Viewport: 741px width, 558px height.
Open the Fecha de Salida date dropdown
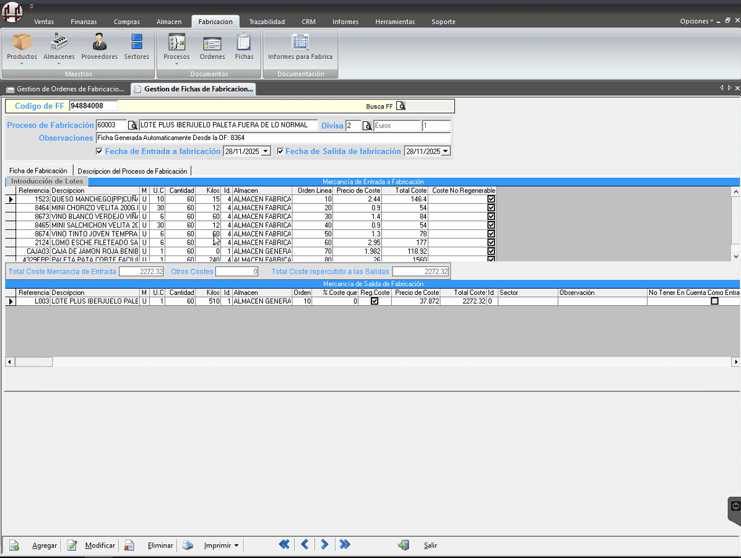click(446, 151)
